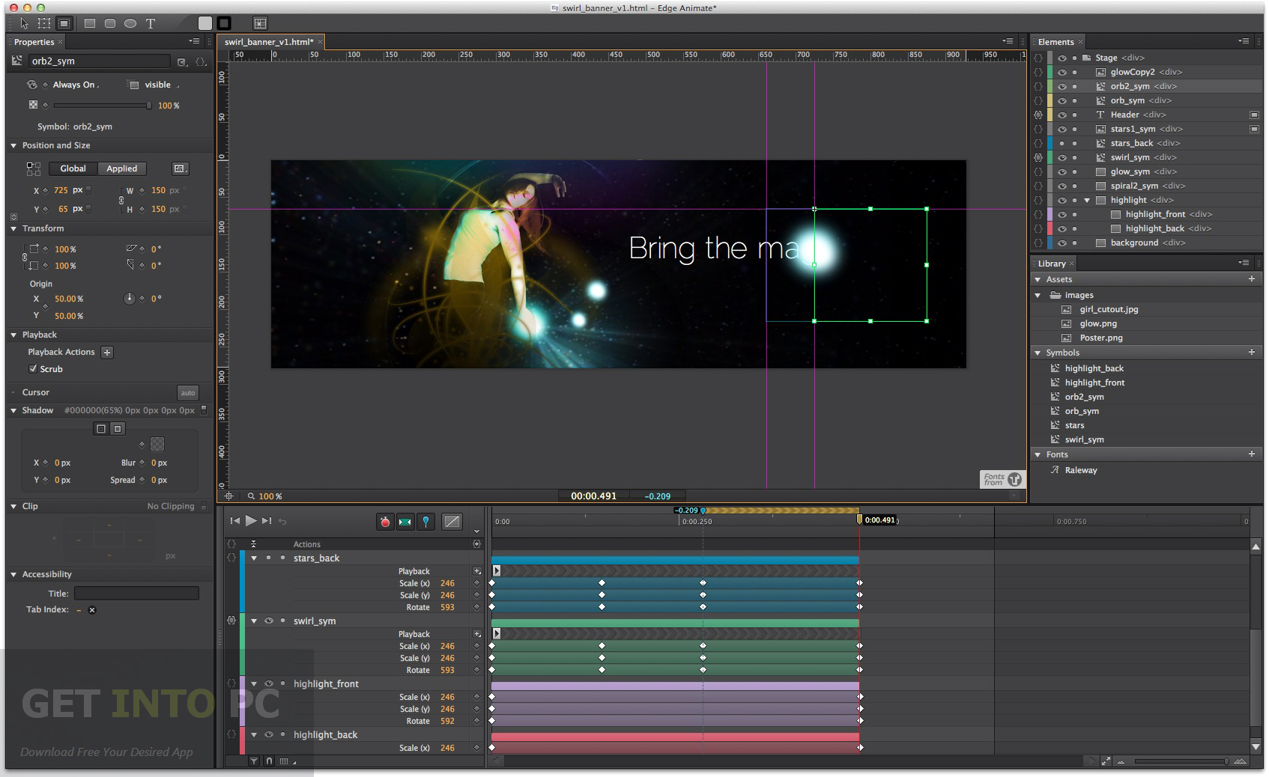The height and width of the screenshot is (777, 1269).
Task: Select the Transform tool
Action: (x=44, y=23)
